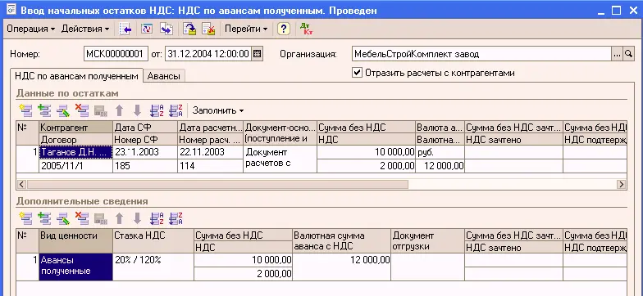Image resolution: width=643 pixels, height=296 pixels.
Task: Click the find-in-list icon after Действия
Action: tap(125, 29)
